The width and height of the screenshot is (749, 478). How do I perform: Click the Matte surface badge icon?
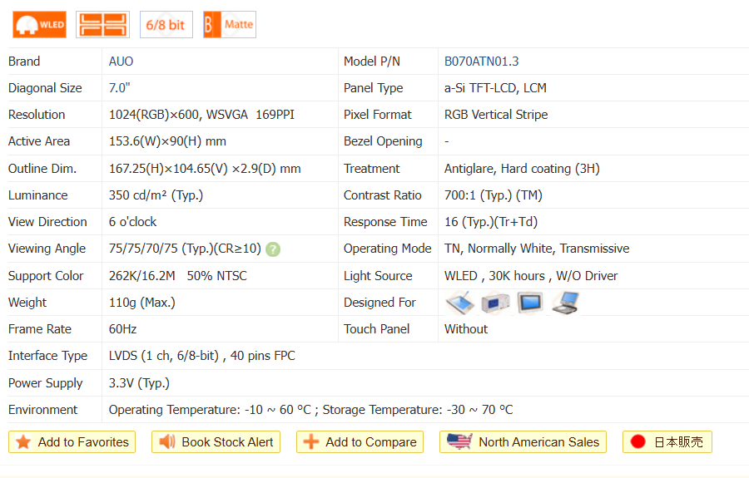tap(230, 25)
